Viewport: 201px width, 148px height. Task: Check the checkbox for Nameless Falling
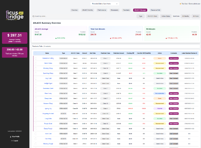[x=35, y=58]
